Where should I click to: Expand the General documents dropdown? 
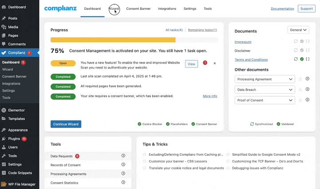coord(298,30)
